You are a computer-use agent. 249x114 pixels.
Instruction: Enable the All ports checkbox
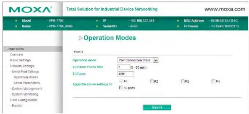121,88
